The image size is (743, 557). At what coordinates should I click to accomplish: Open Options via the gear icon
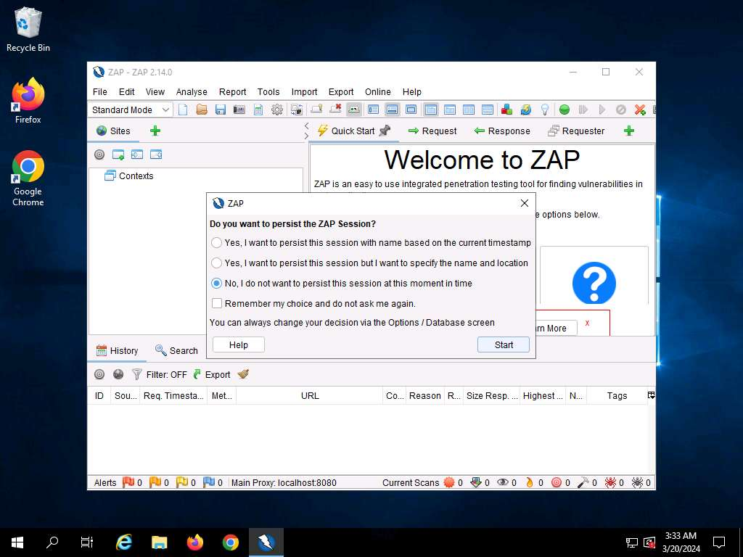277,110
